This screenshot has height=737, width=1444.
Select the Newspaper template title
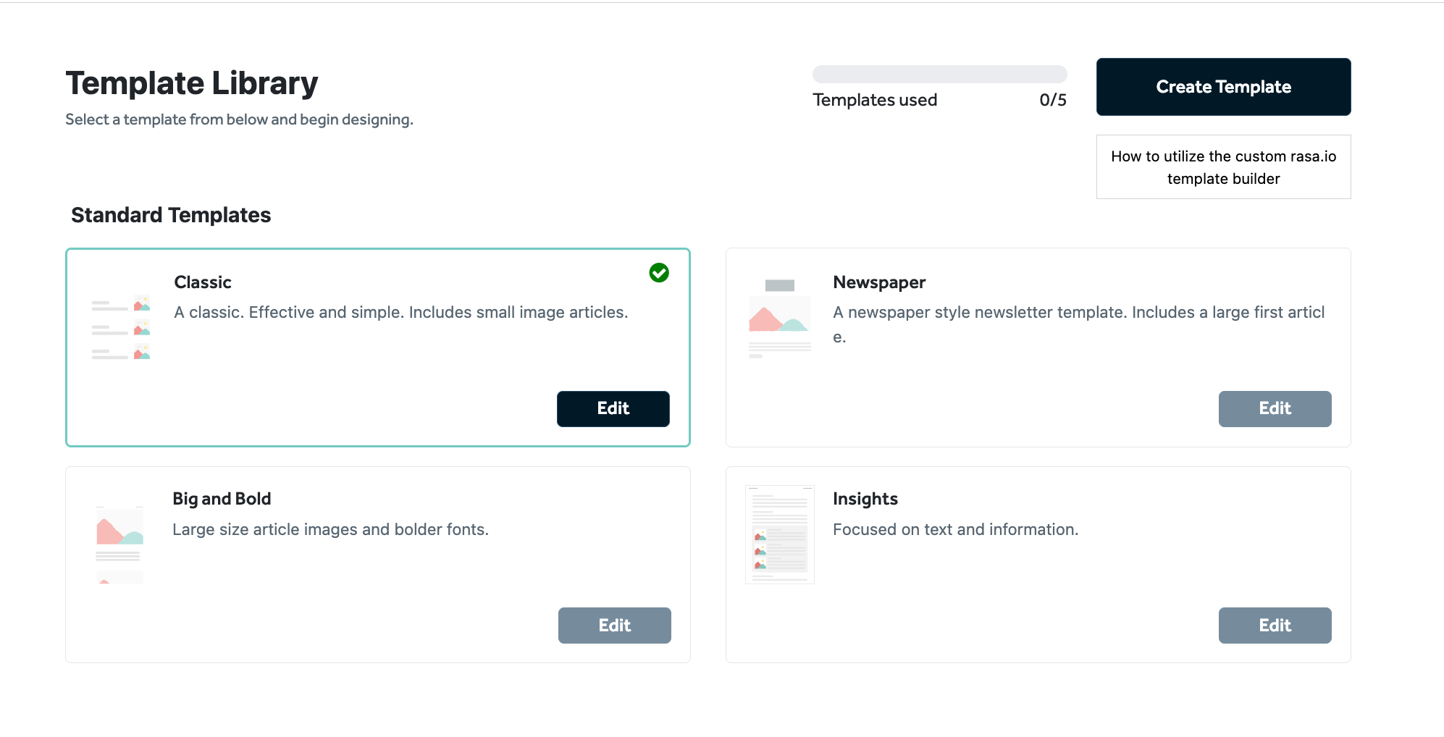(x=879, y=282)
